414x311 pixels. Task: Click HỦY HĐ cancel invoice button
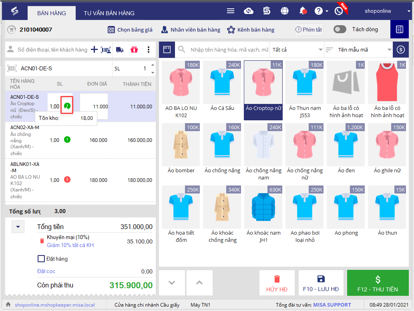pyautogui.click(x=277, y=283)
